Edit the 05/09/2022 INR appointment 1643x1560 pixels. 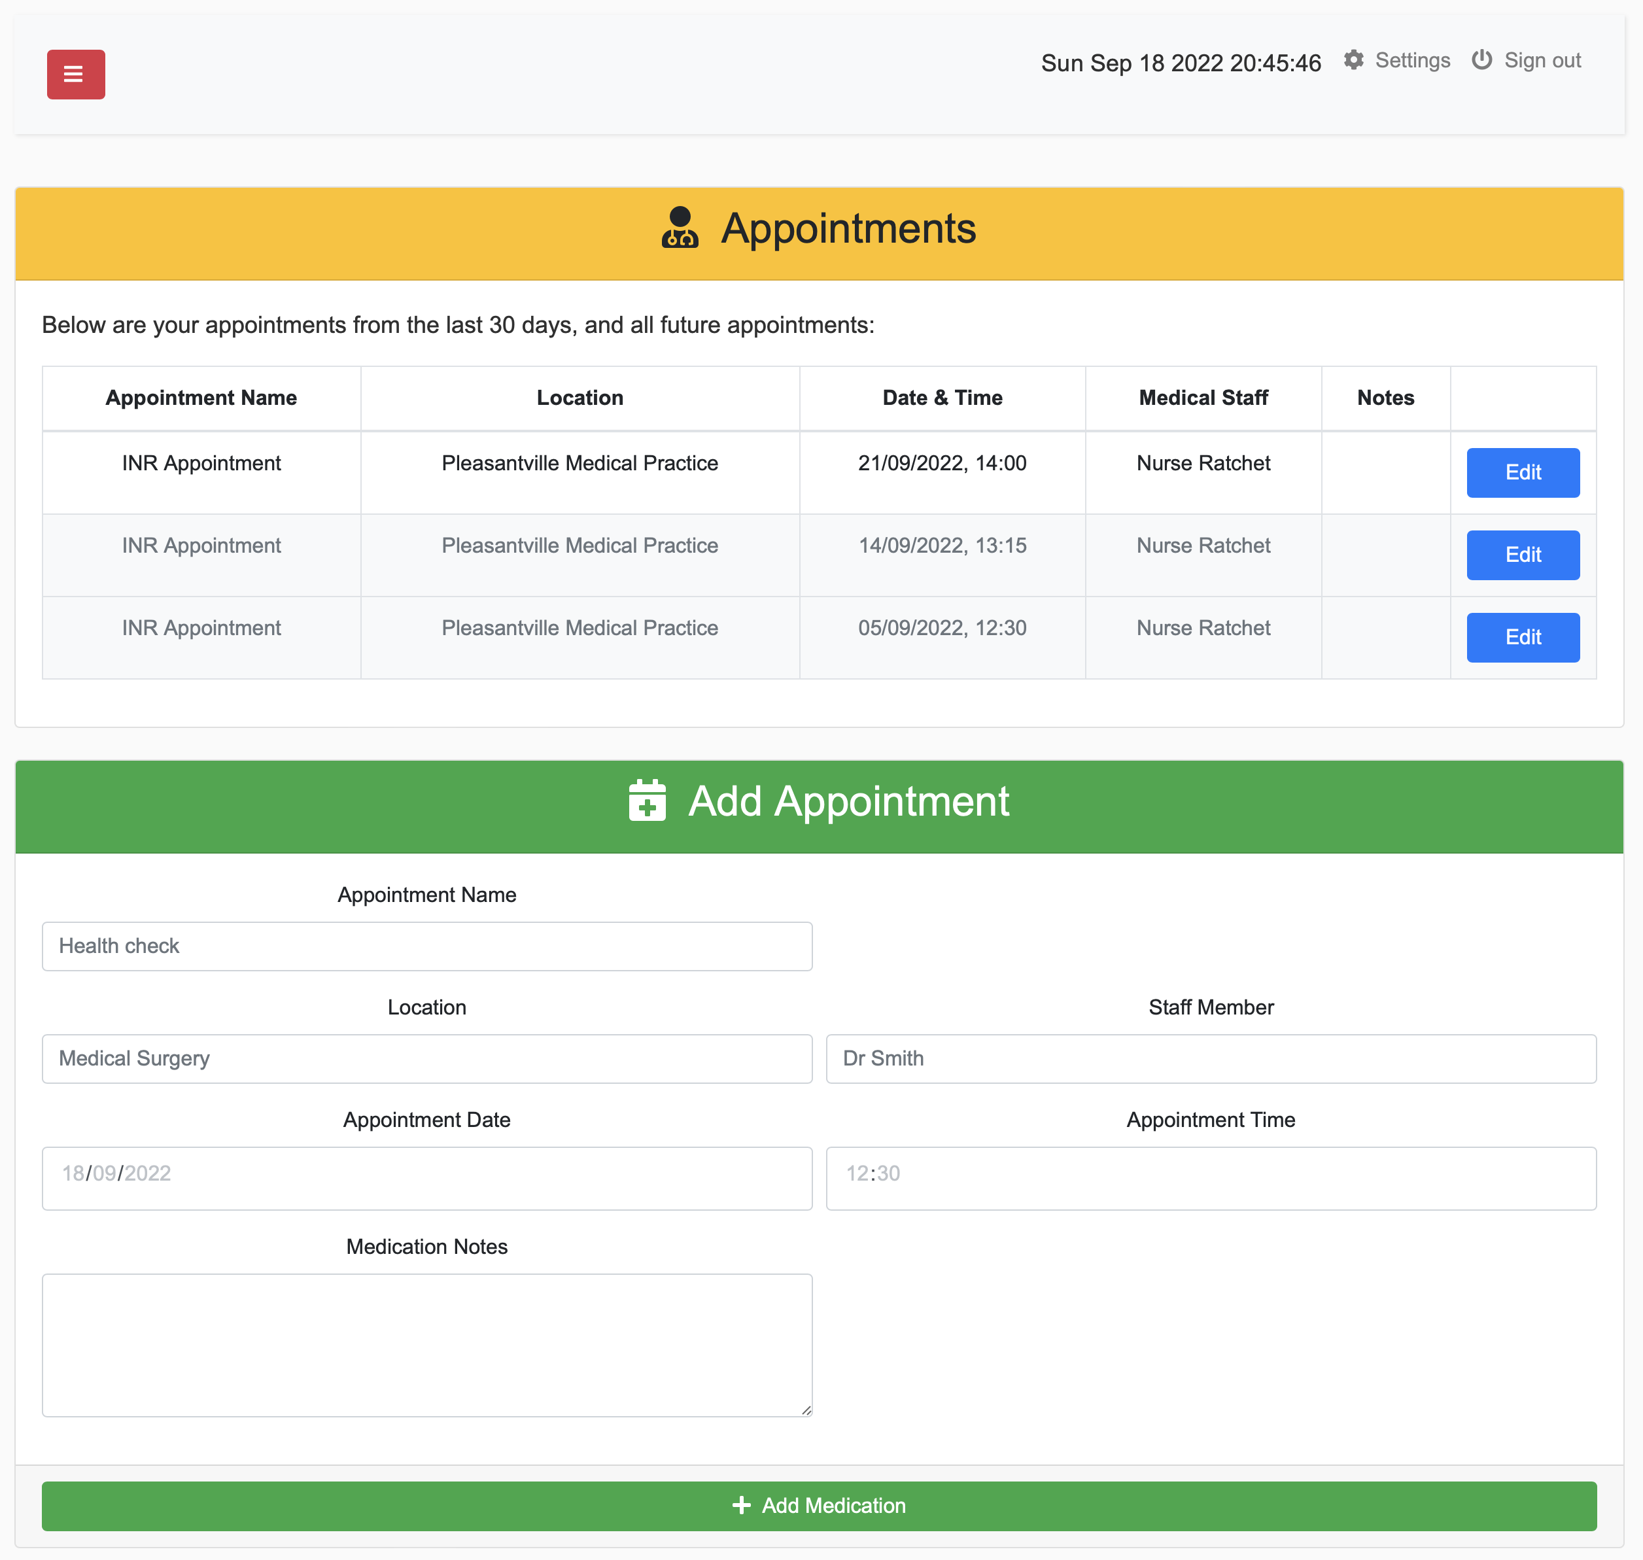coord(1523,637)
